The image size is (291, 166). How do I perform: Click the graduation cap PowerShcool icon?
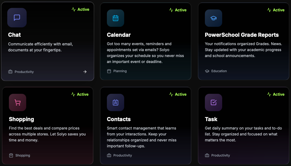pyautogui.click(x=214, y=18)
